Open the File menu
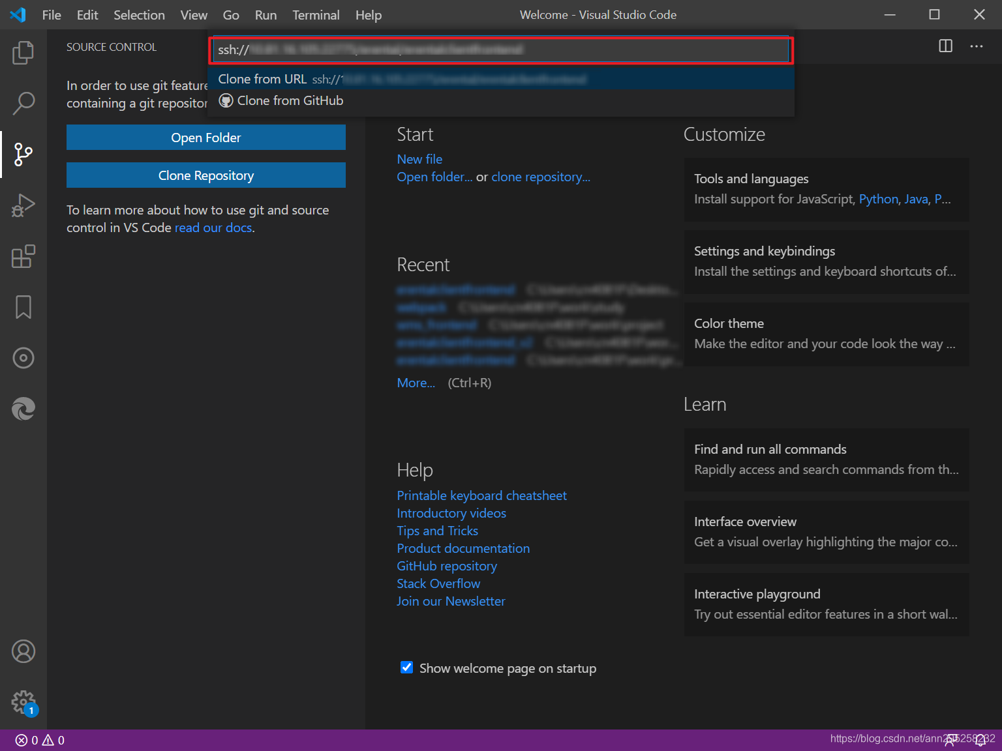 point(52,14)
